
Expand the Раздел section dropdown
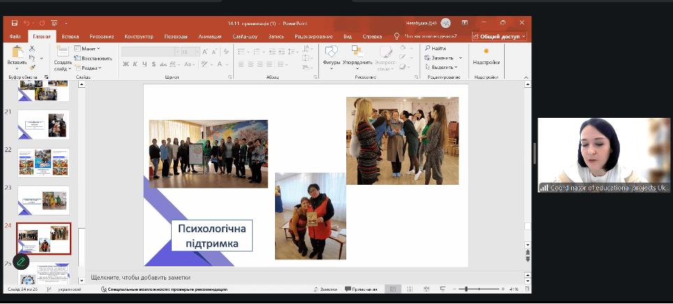89,68
